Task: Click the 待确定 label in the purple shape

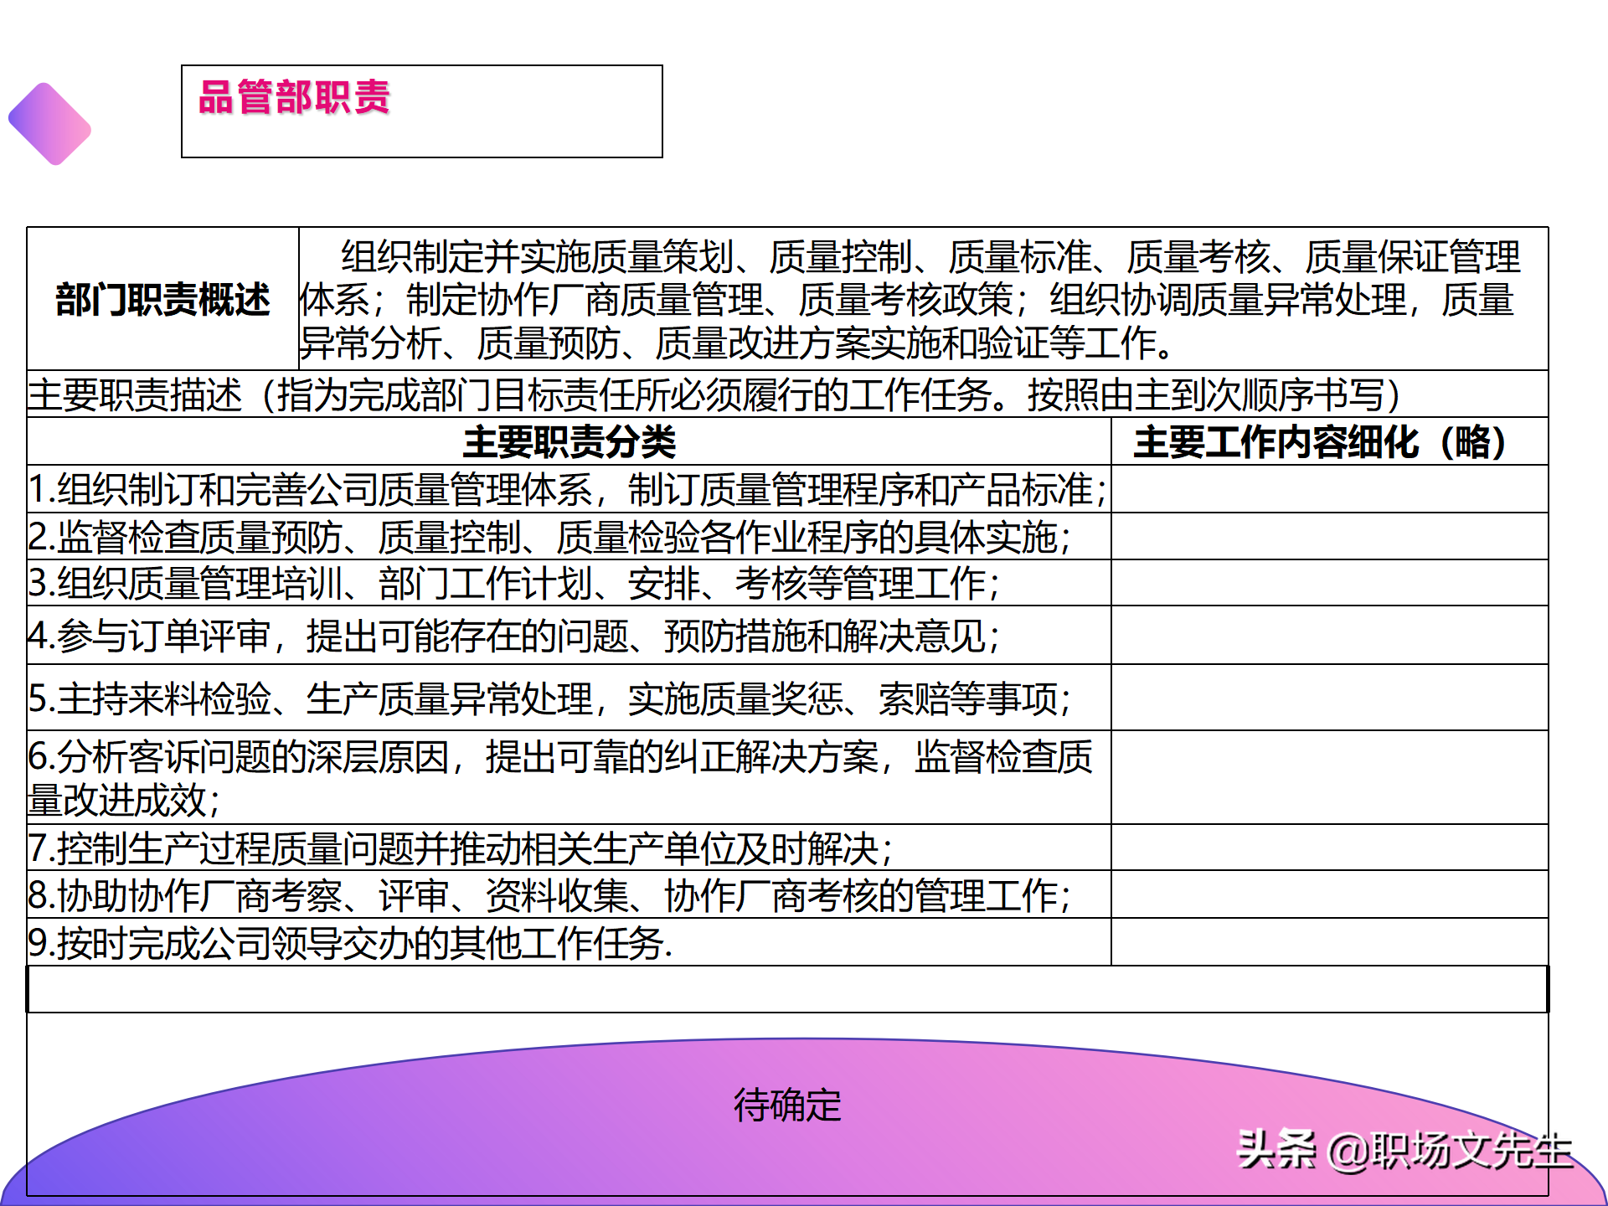Action: pyautogui.click(x=787, y=1105)
